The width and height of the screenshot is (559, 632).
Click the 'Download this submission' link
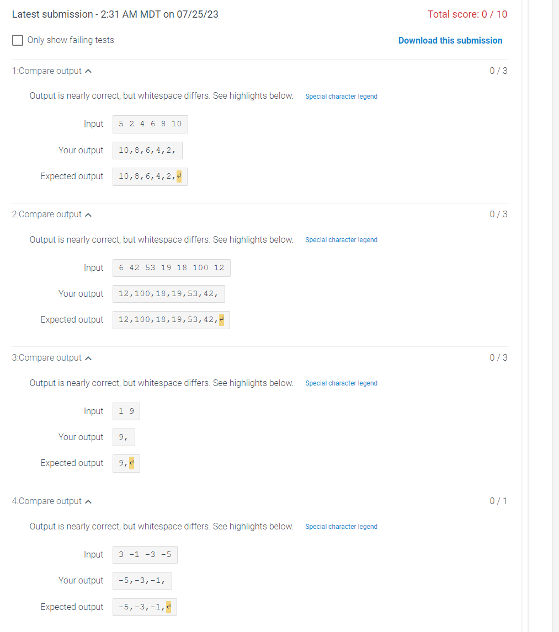[x=450, y=40]
